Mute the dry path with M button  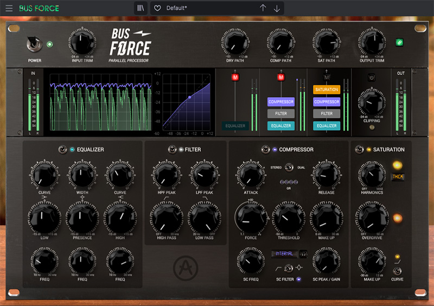point(235,77)
